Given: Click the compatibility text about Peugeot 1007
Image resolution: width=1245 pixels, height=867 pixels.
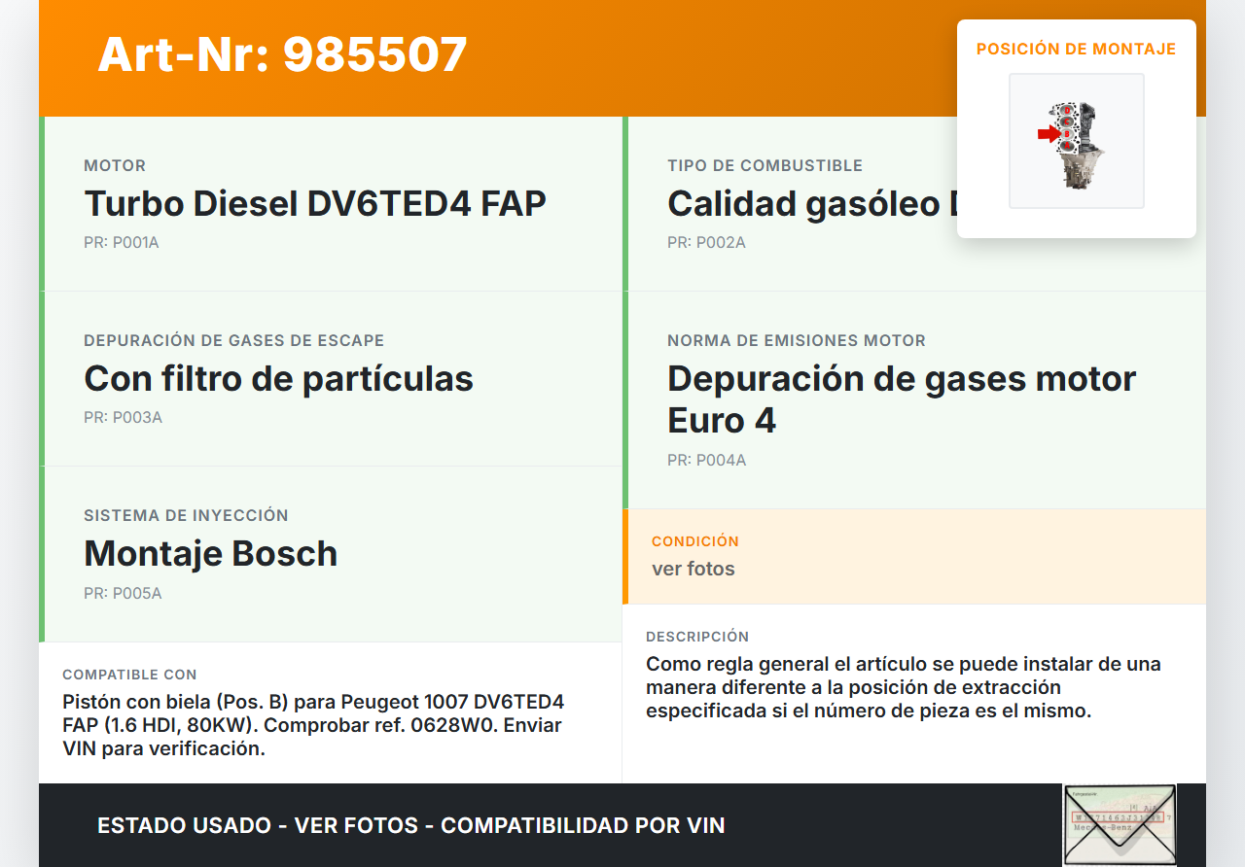Looking at the screenshot, I should pos(313,725).
